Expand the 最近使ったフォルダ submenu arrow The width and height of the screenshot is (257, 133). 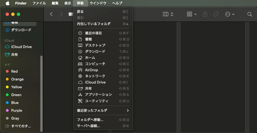(x=128, y=111)
